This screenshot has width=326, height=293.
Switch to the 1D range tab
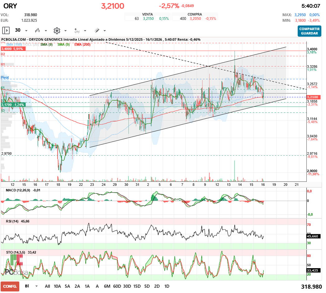tap(167, 286)
